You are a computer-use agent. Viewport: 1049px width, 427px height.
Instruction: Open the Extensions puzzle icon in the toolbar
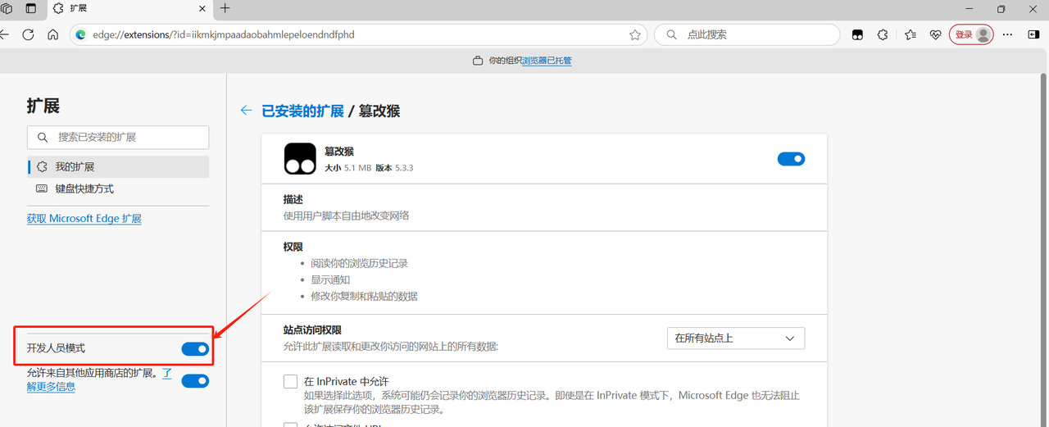(x=883, y=35)
